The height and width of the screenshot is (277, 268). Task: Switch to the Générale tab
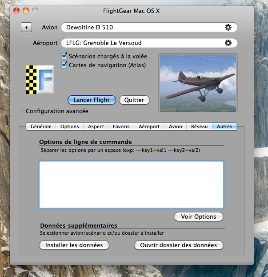(x=41, y=126)
